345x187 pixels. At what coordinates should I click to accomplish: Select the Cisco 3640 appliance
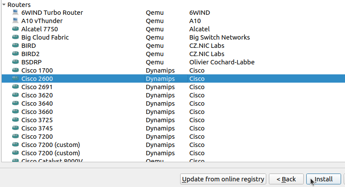pos(37,104)
